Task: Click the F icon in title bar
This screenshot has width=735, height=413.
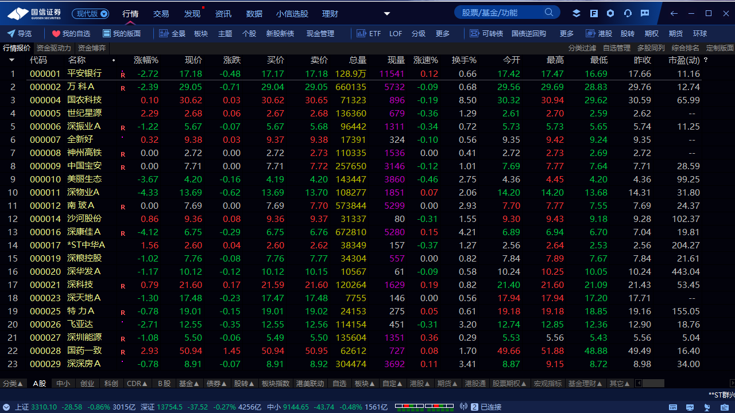Action: click(x=594, y=13)
